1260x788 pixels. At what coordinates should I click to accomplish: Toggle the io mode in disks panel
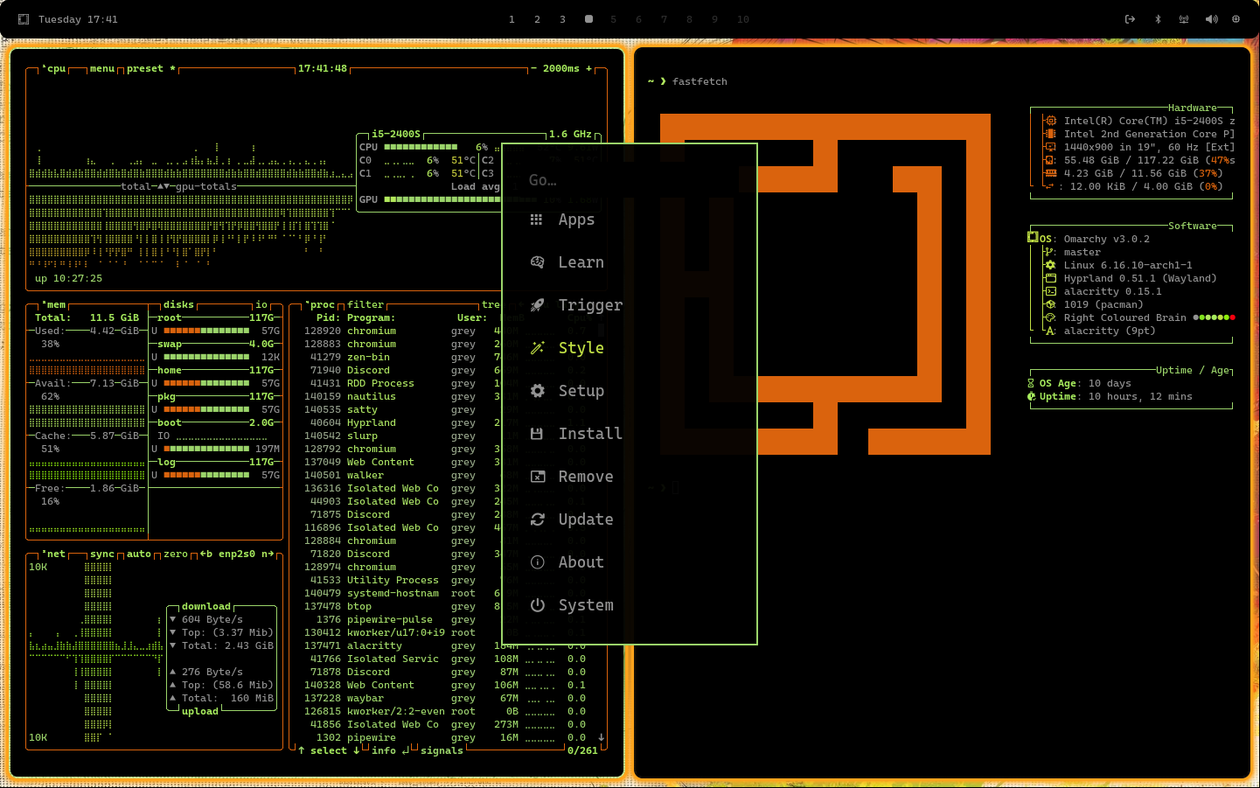click(x=261, y=305)
